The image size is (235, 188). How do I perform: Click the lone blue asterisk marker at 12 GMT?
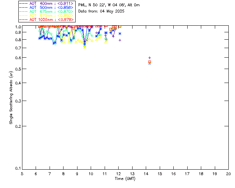tap(120, 33)
